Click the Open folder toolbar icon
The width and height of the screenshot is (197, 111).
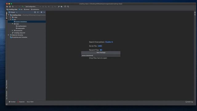pyautogui.click(x=7, y=6)
